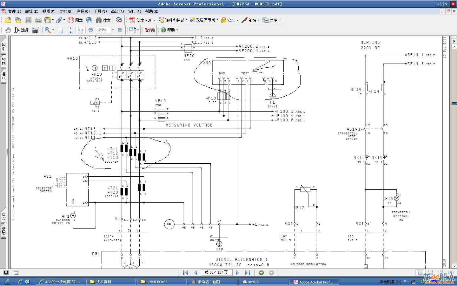Switch to taskbar ACB的一次电流 IE window
This screenshot has width=457, height=286.
point(60,282)
